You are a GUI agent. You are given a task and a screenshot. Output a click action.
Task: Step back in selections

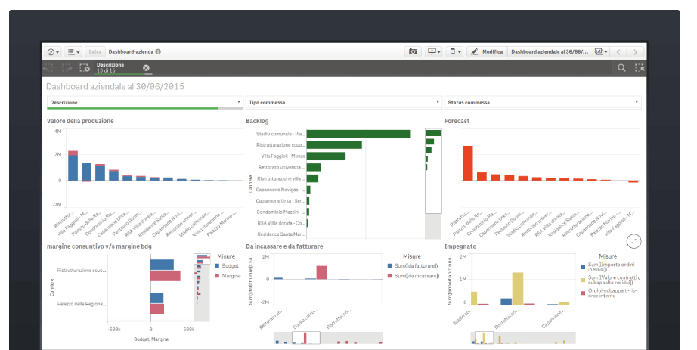pos(48,67)
